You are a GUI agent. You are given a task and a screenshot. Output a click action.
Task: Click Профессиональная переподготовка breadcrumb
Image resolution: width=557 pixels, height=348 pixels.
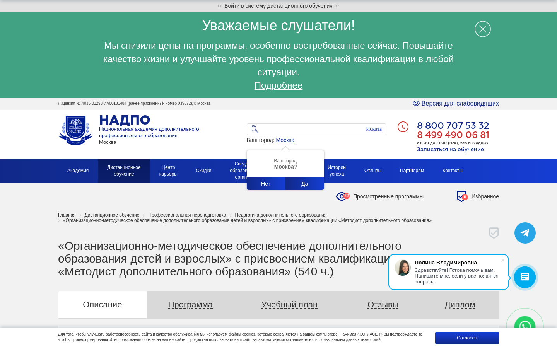point(187,215)
